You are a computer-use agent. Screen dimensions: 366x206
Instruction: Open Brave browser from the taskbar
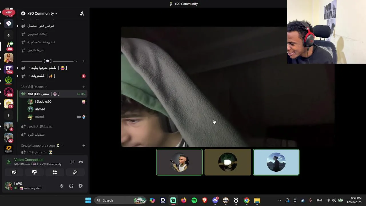coord(205,200)
